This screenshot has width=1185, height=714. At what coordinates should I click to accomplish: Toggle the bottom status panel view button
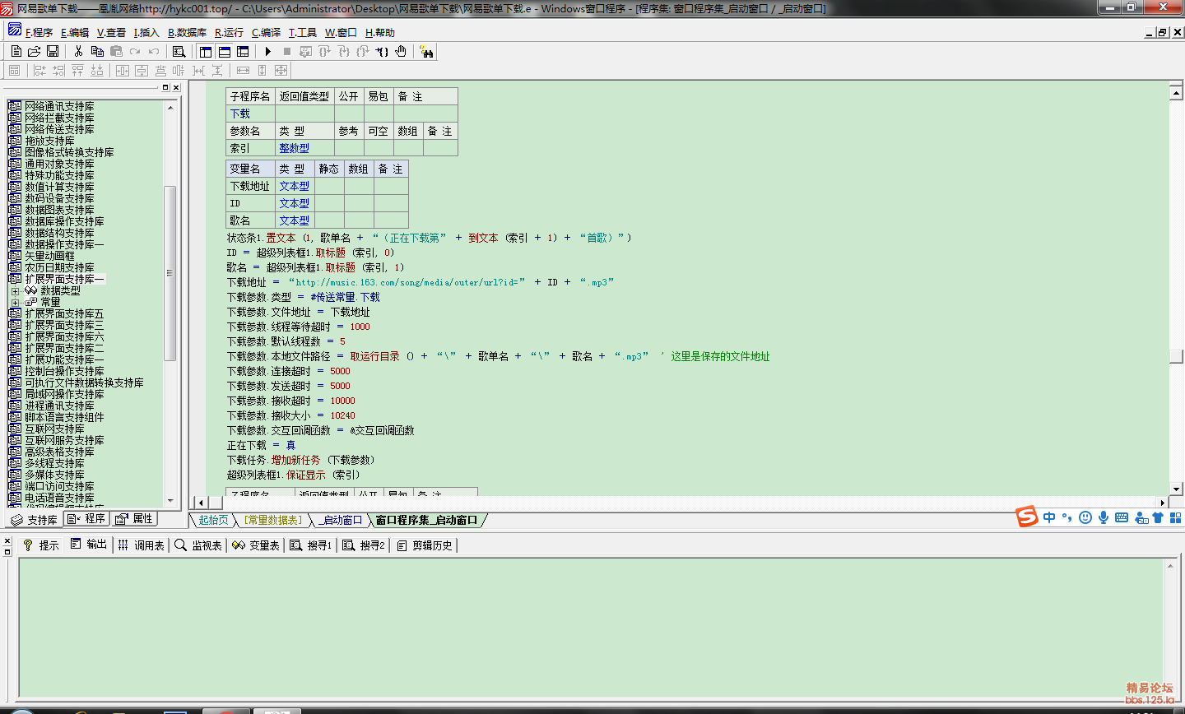tap(225, 51)
